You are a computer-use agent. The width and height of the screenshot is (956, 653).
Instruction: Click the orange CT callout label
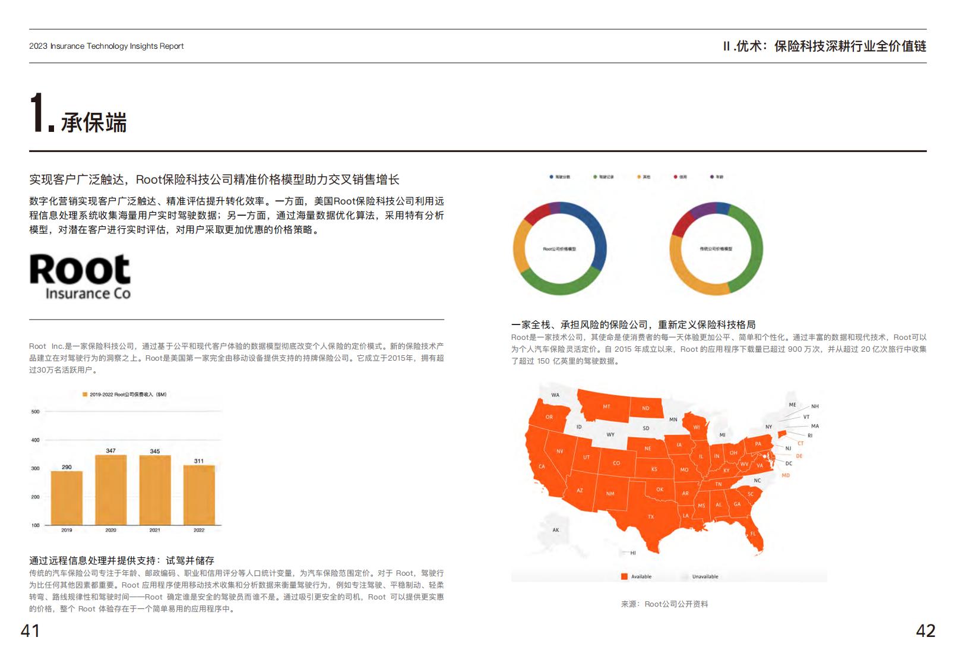coord(800,443)
